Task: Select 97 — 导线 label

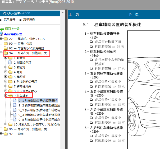Action: [16, 134]
